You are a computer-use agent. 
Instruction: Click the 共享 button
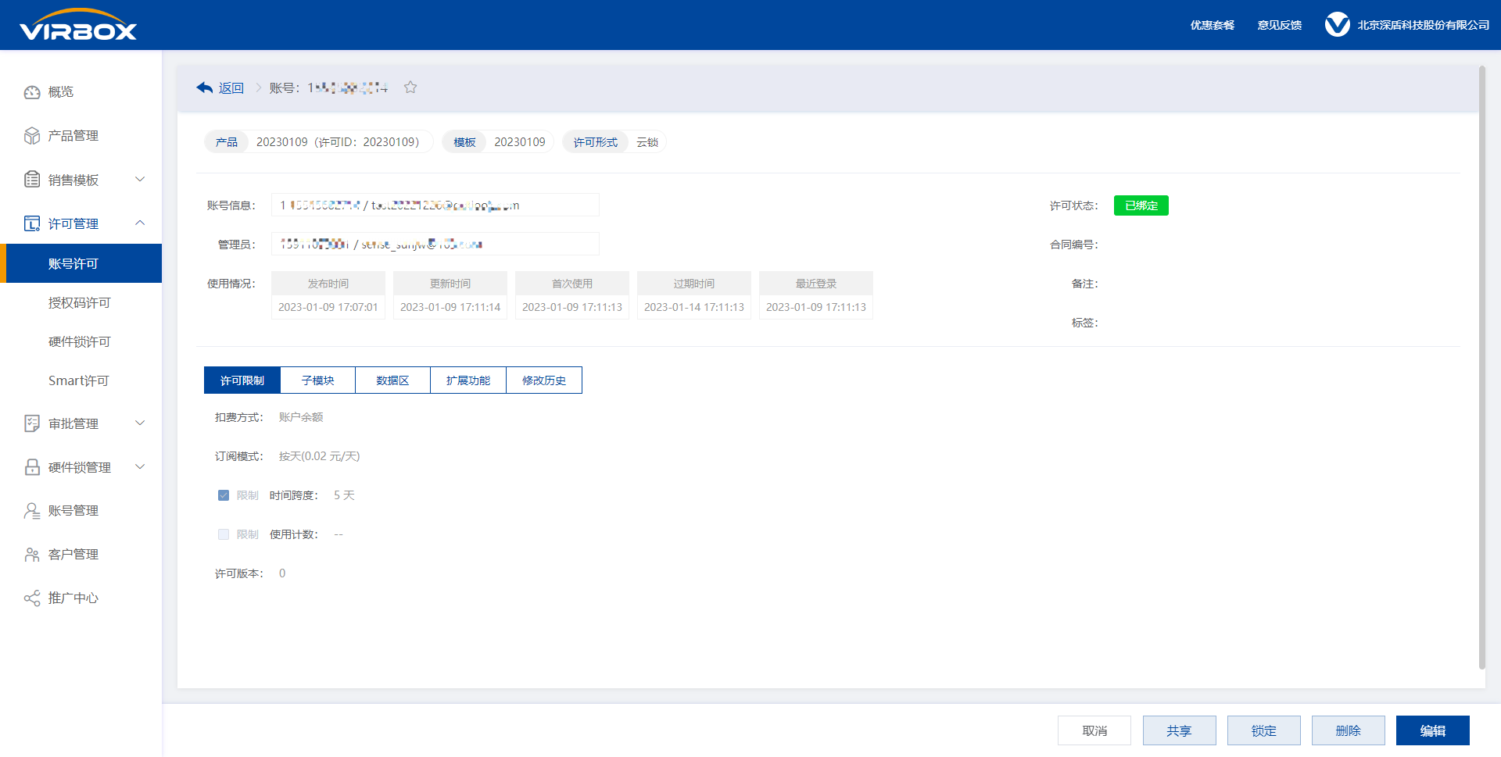tap(1179, 731)
